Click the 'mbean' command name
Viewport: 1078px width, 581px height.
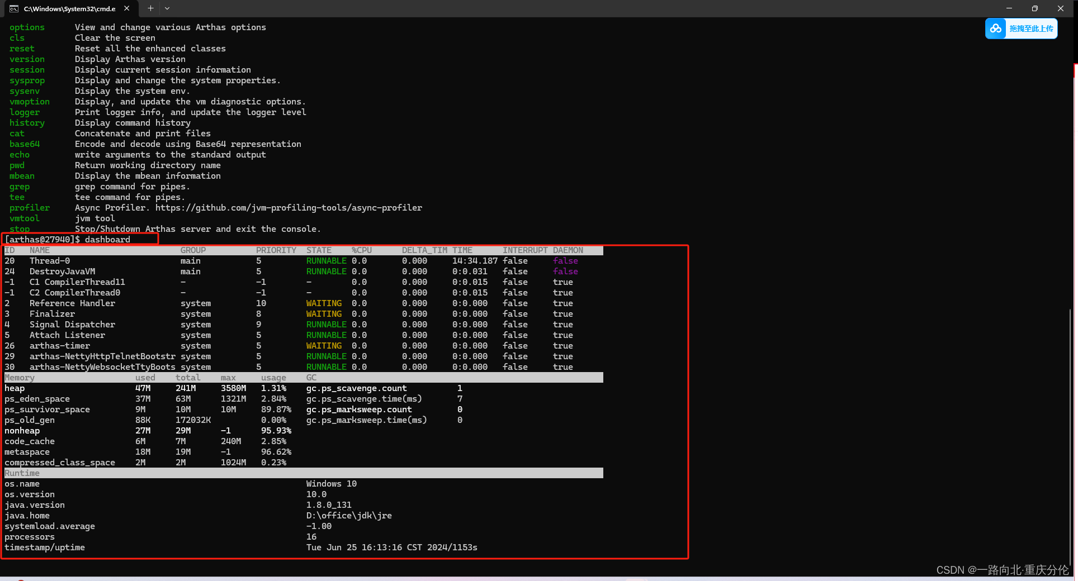pos(22,176)
